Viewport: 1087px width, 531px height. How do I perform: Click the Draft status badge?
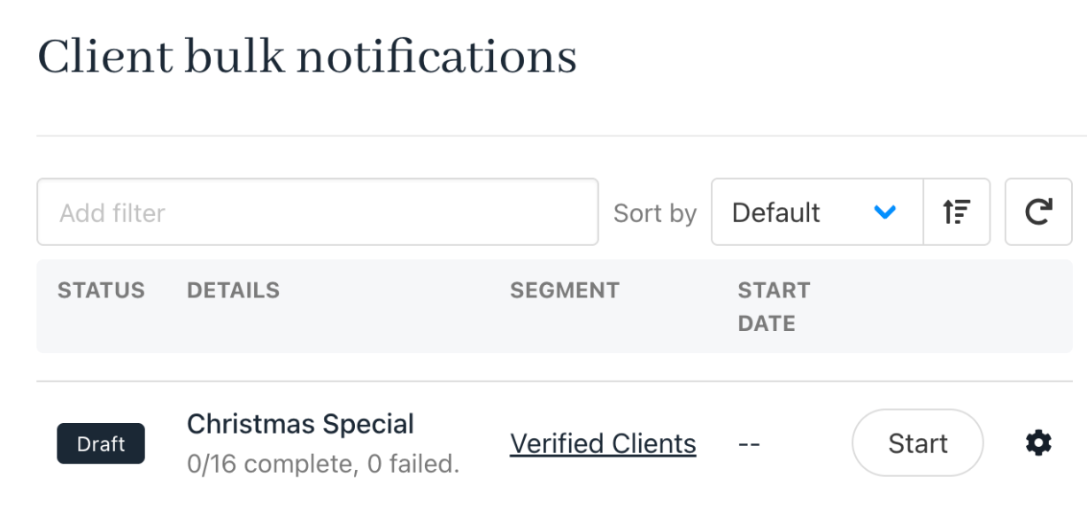coord(101,443)
